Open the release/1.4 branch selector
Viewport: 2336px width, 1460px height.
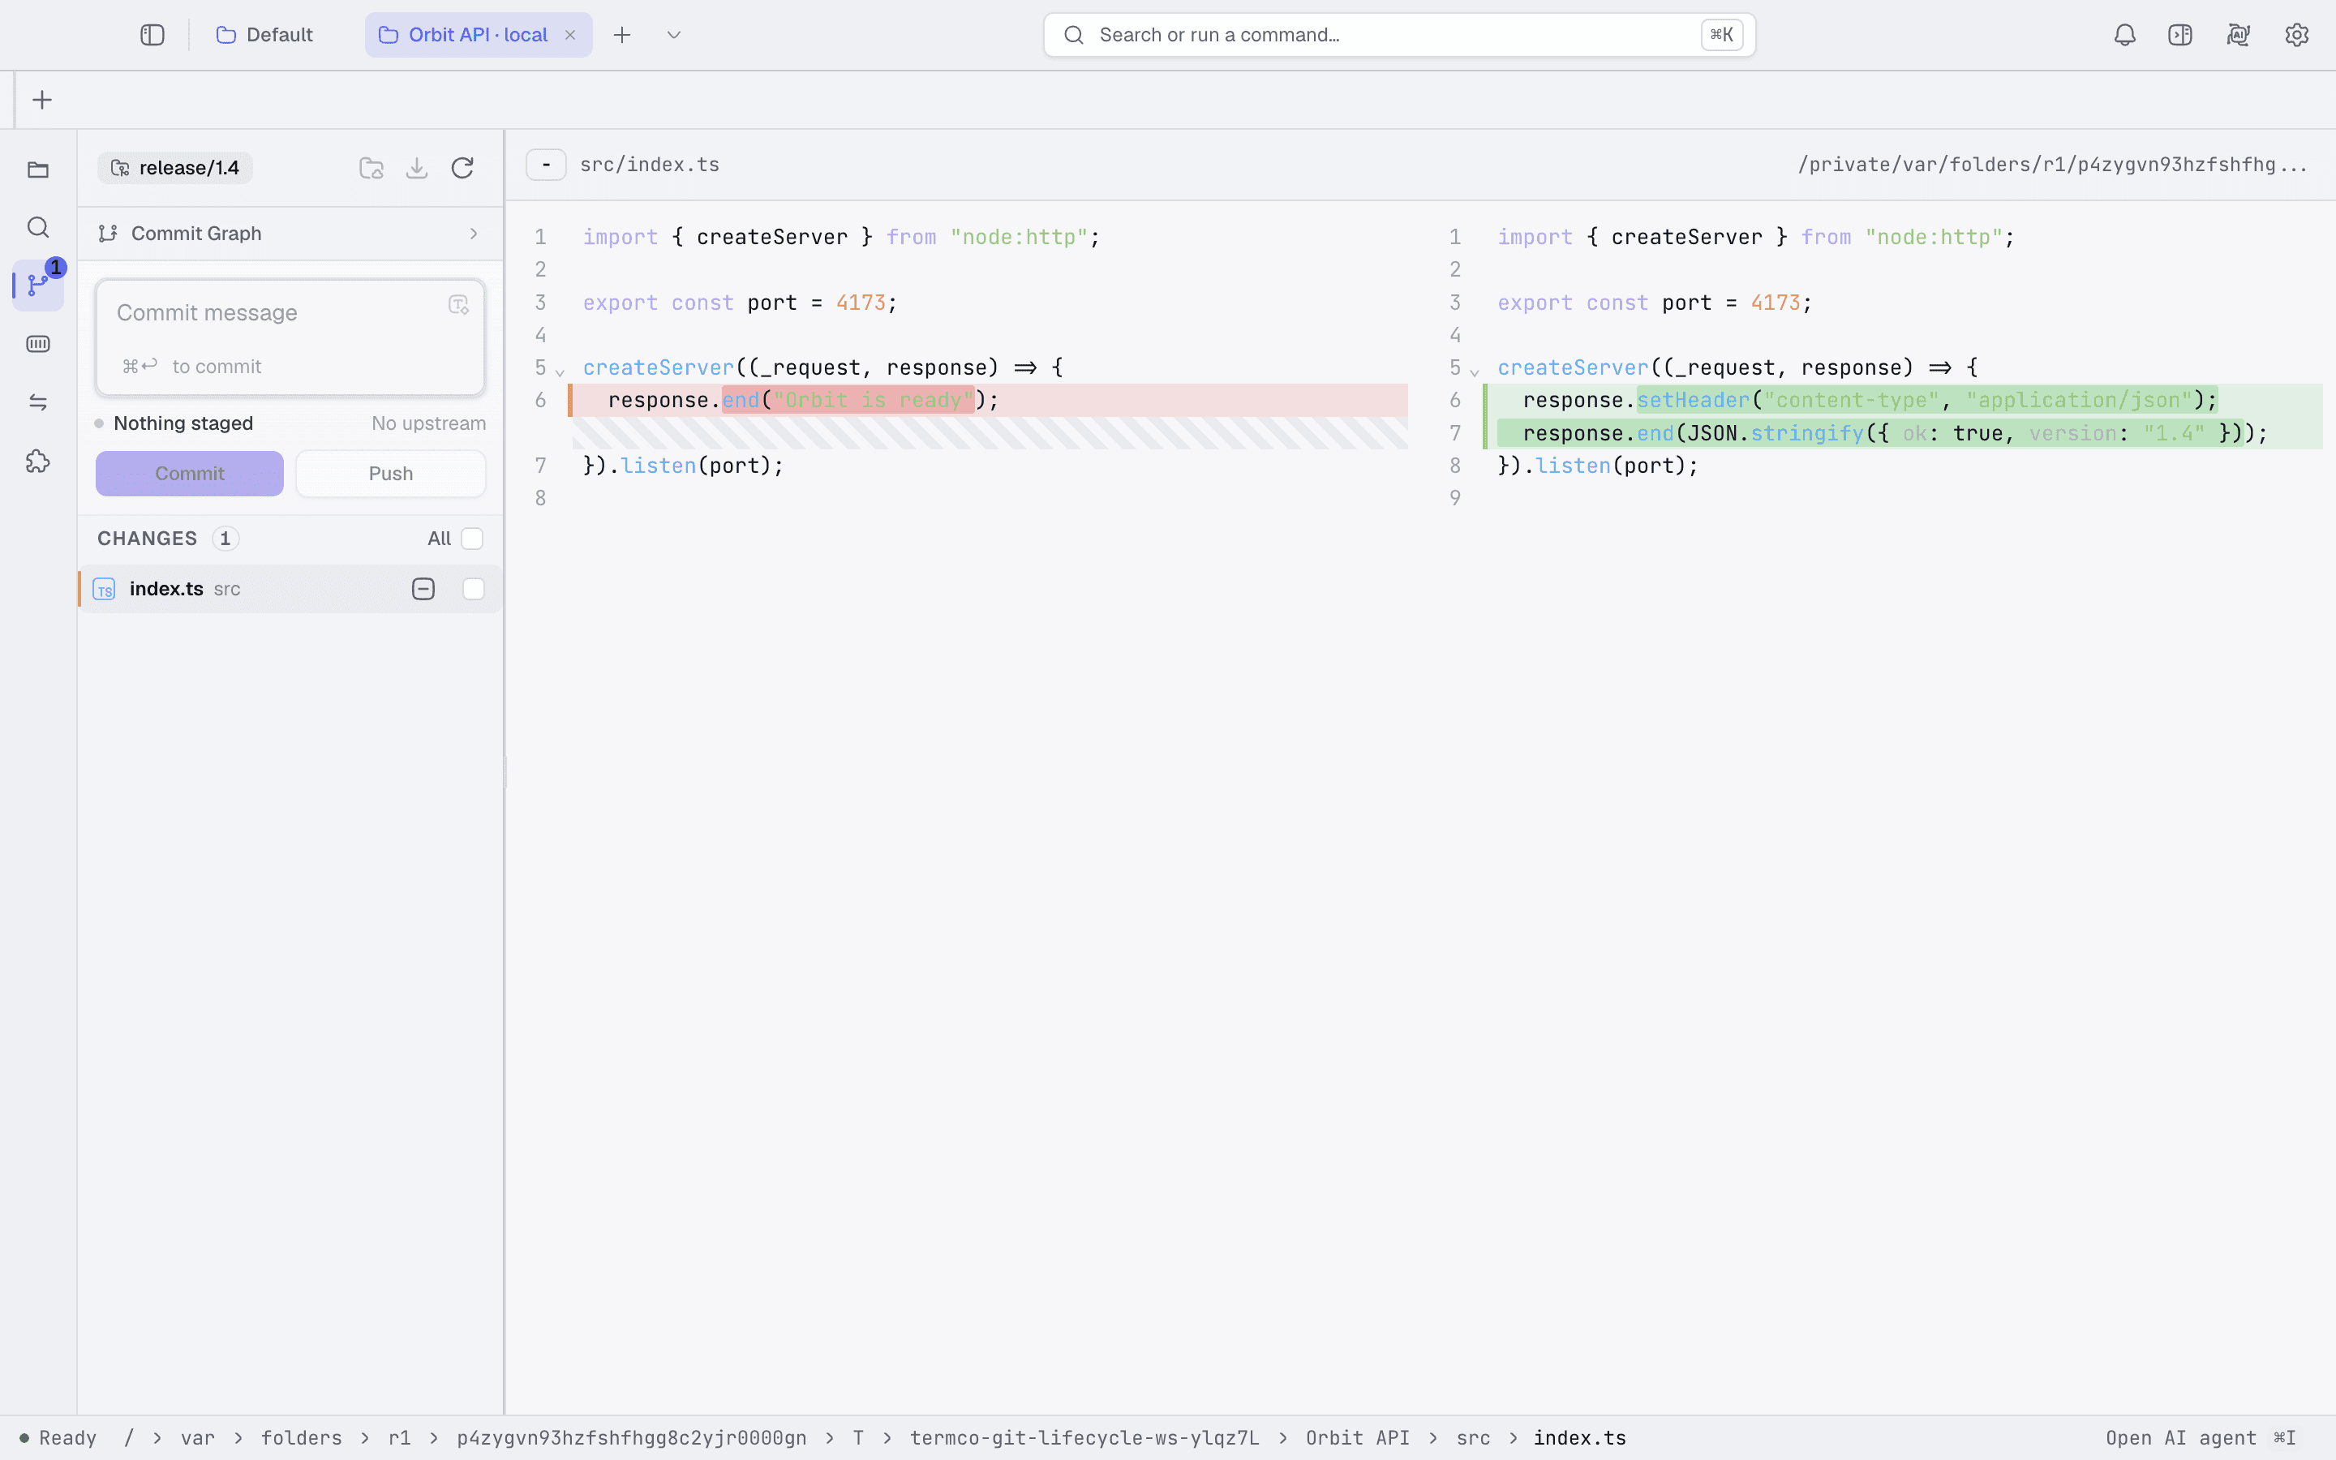(176, 168)
